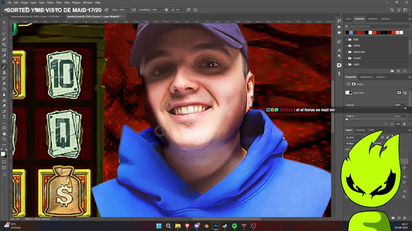
Task: Swap foreground and background colors
Action: (x=6, y=150)
